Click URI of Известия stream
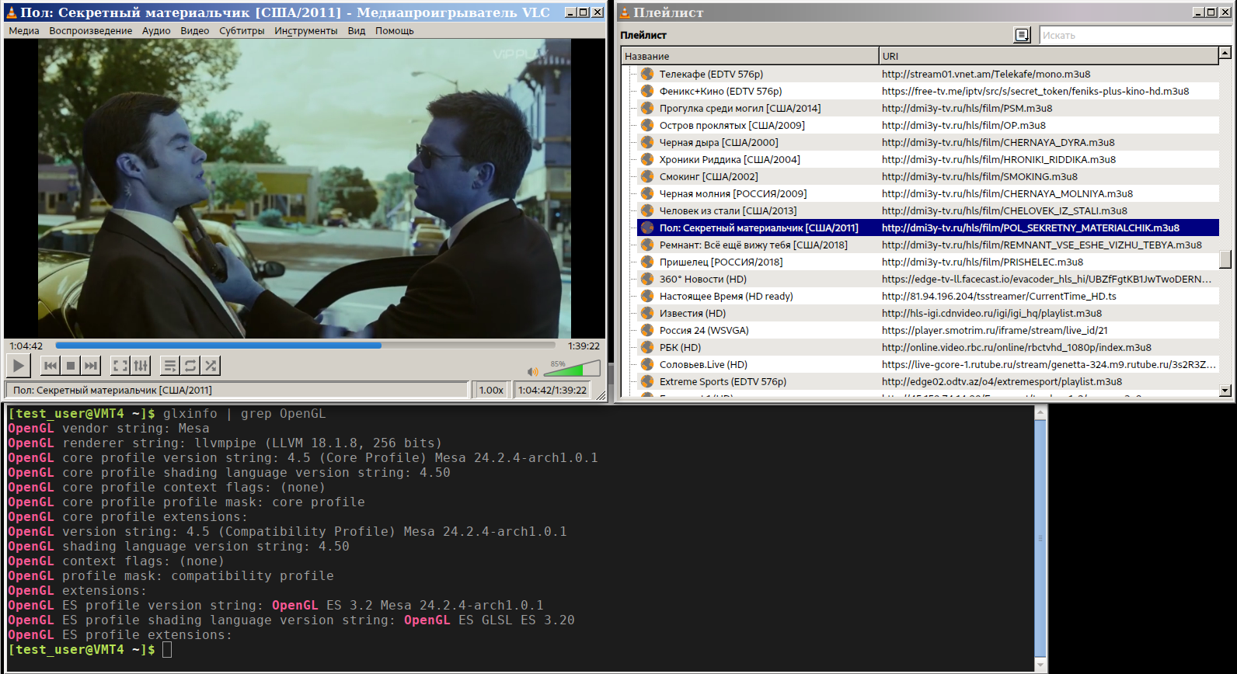The image size is (1237, 674). (991, 313)
